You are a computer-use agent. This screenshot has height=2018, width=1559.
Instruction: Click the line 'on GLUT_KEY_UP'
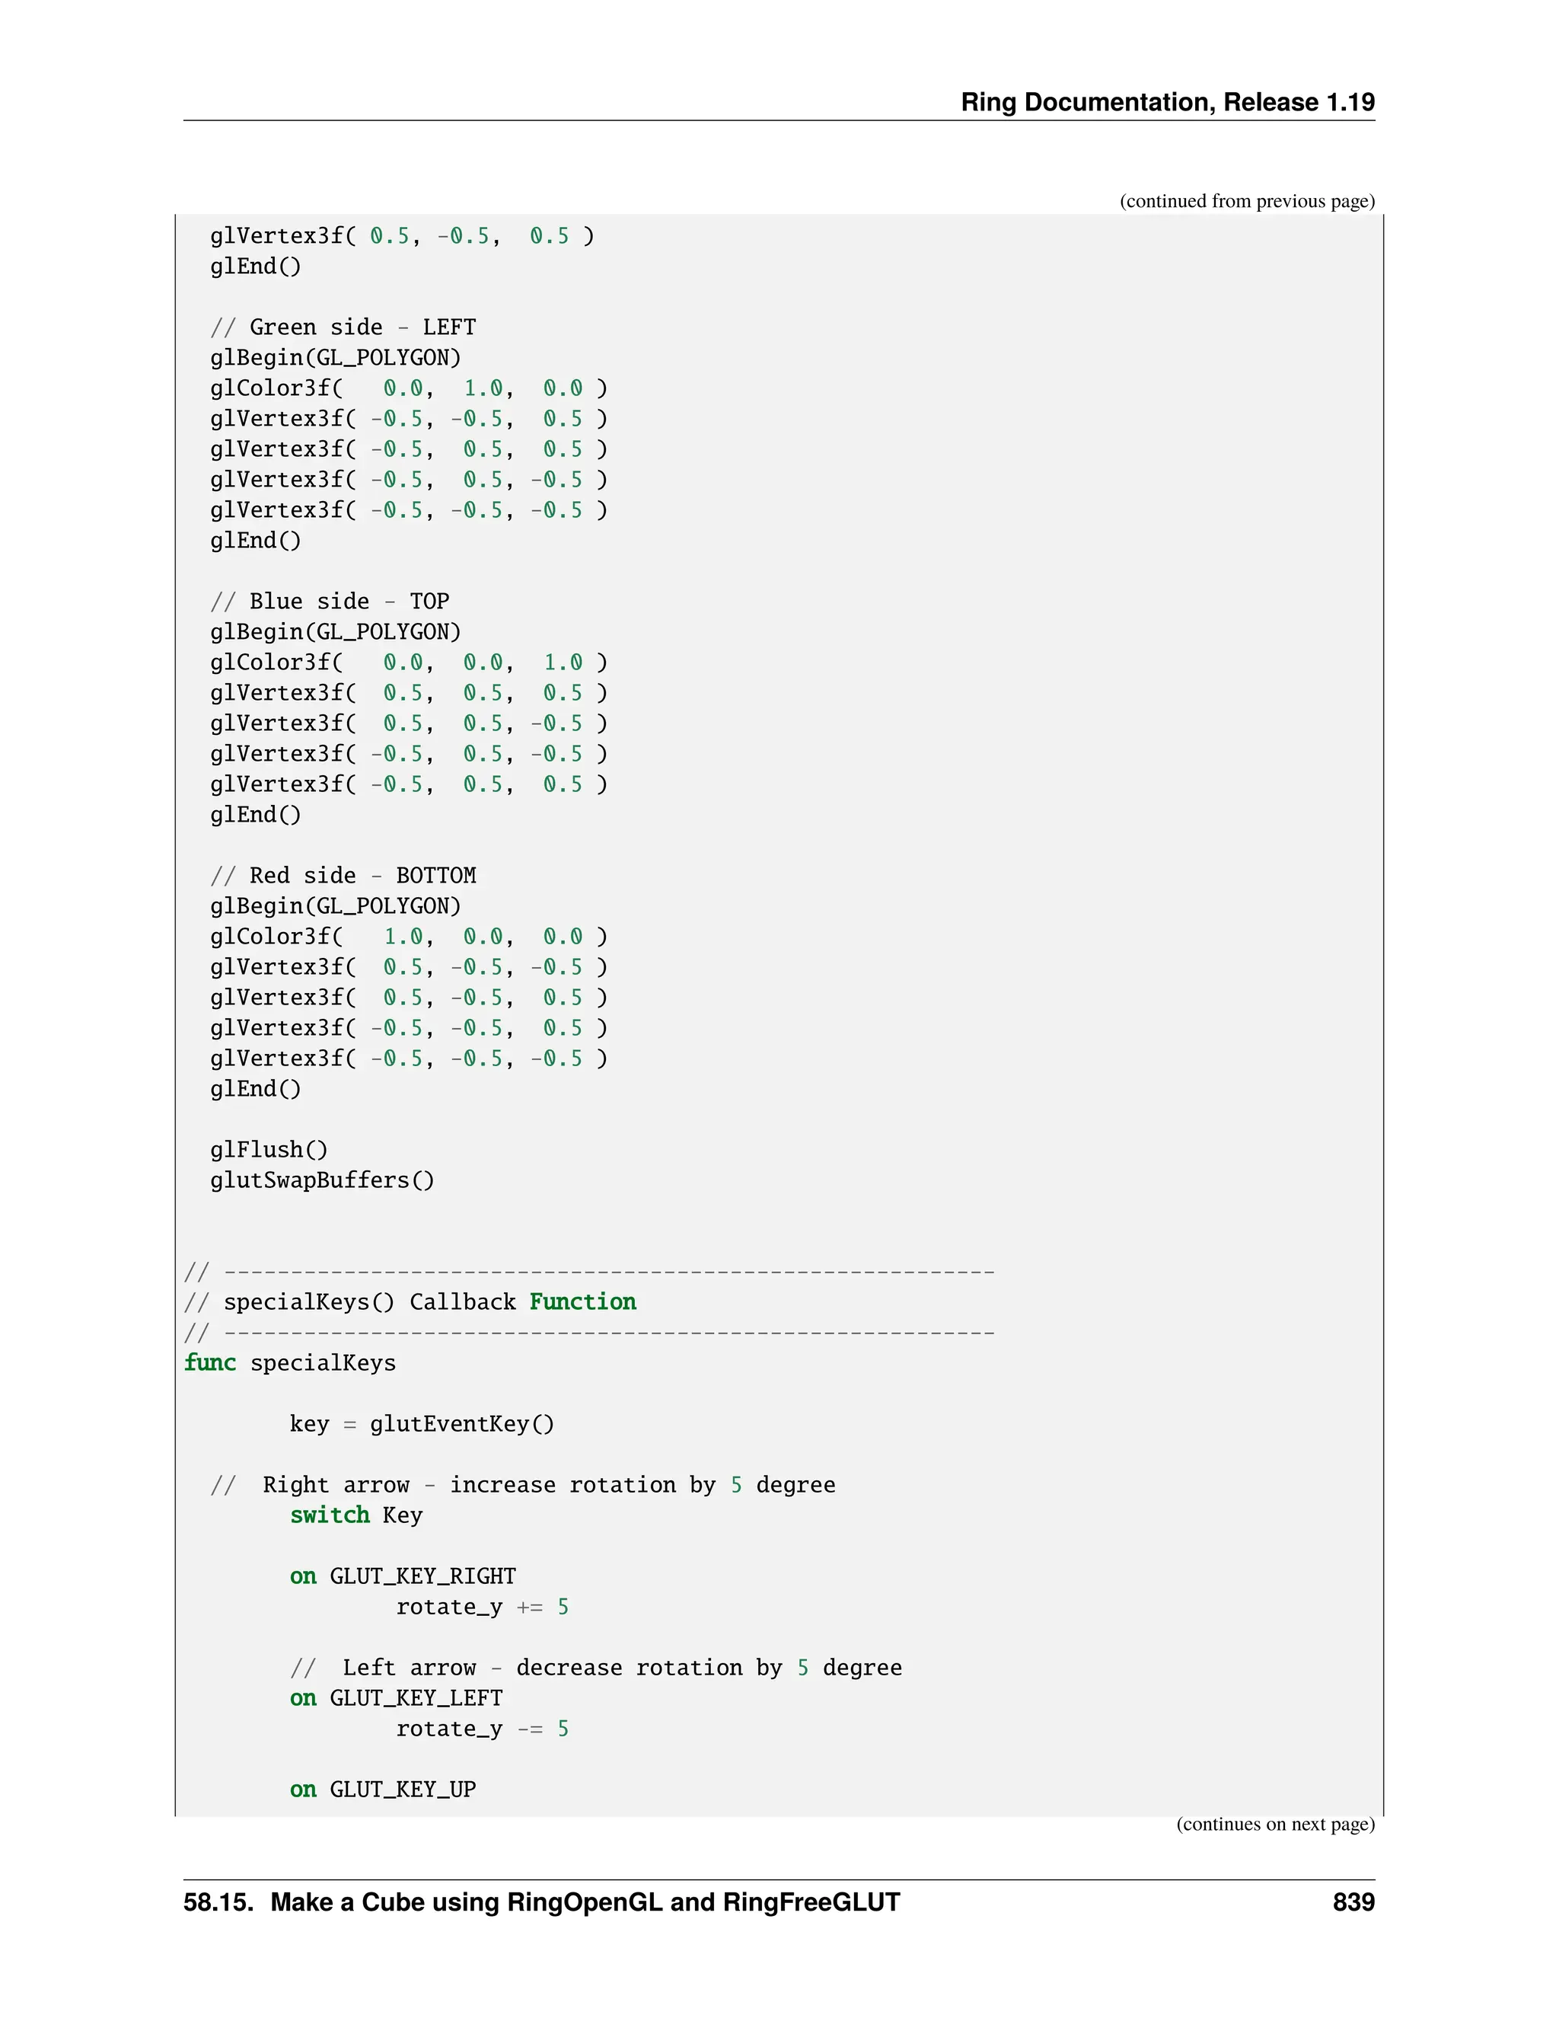pos(384,1790)
